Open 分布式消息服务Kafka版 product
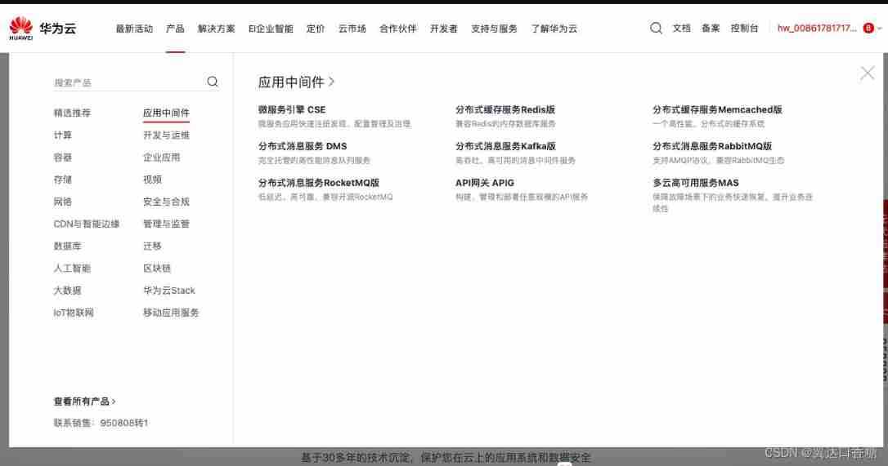 (505, 146)
